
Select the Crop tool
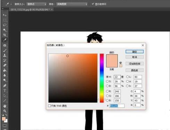pyautogui.click(x=5, y=35)
